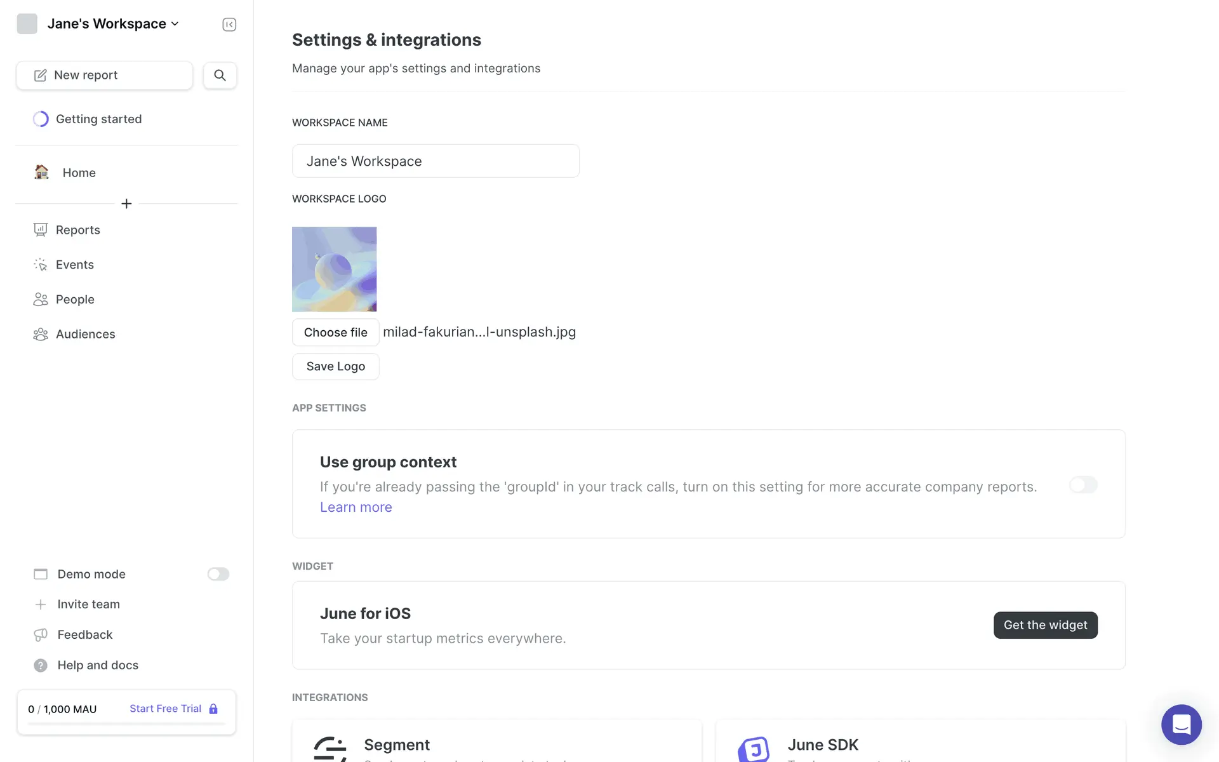The height and width of the screenshot is (762, 1219).
Task: Collapse the sidebar using the panel icon
Action: [229, 24]
